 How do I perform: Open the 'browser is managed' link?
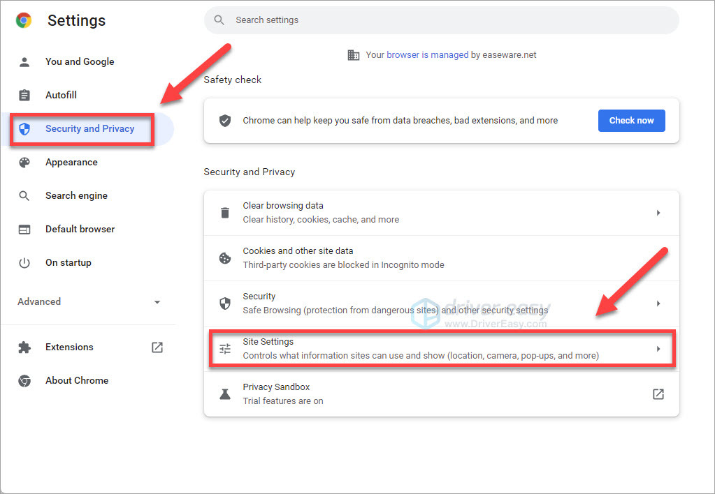click(x=428, y=54)
